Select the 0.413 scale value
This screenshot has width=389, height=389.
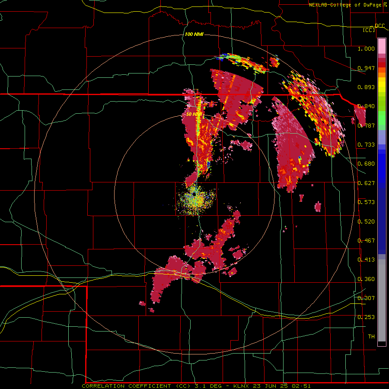pyautogui.click(x=366, y=260)
